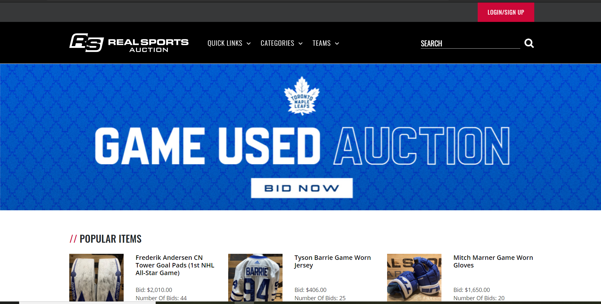Click the magnifying glass search icon
Viewport: 601px width, 304px height.
pyautogui.click(x=529, y=43)
